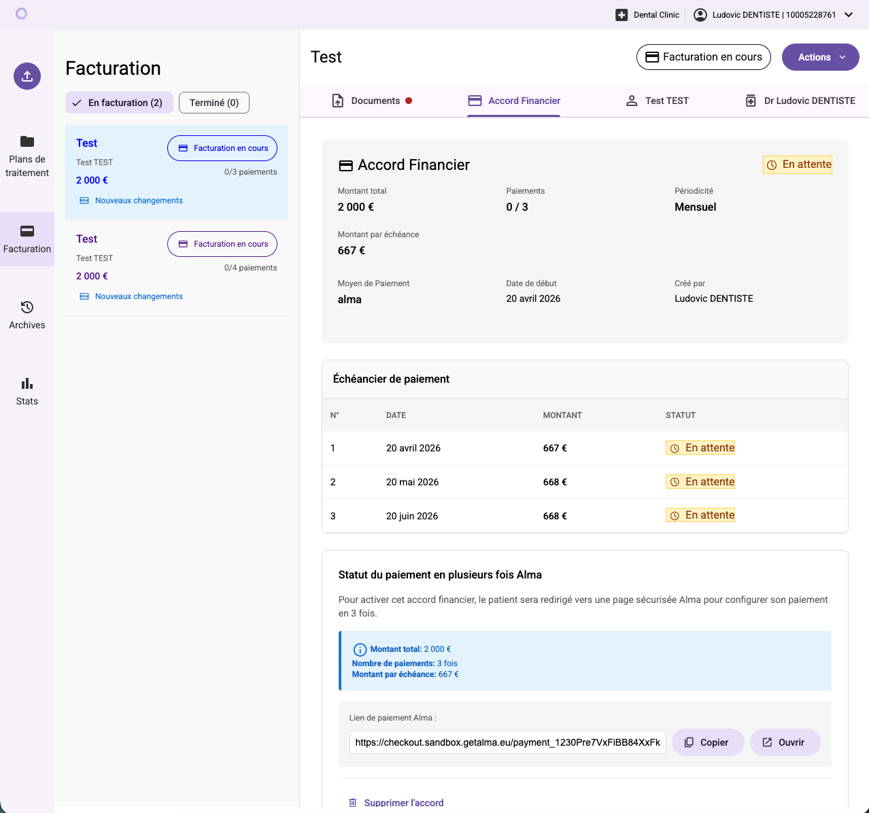Click the app logo in top-left corner
The image size is (869, 813).
tap(21, 14)
